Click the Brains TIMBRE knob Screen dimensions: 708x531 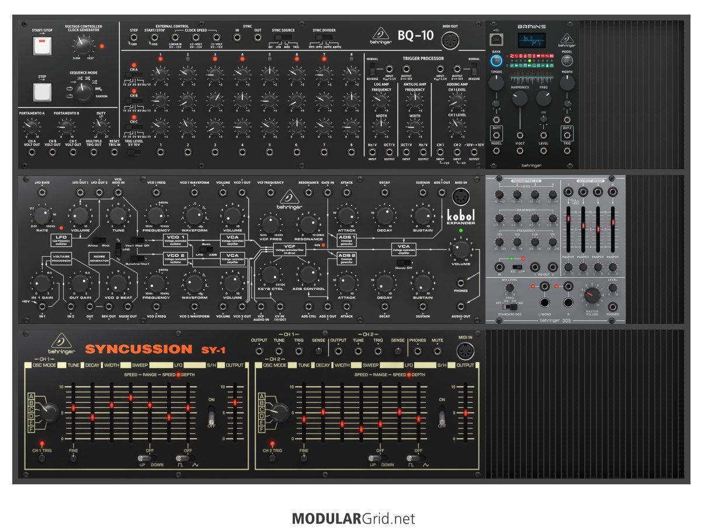(x=496, y=82)
